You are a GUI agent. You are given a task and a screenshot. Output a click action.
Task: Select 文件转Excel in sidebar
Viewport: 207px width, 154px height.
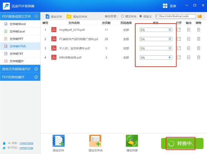(x=20, y=32)
